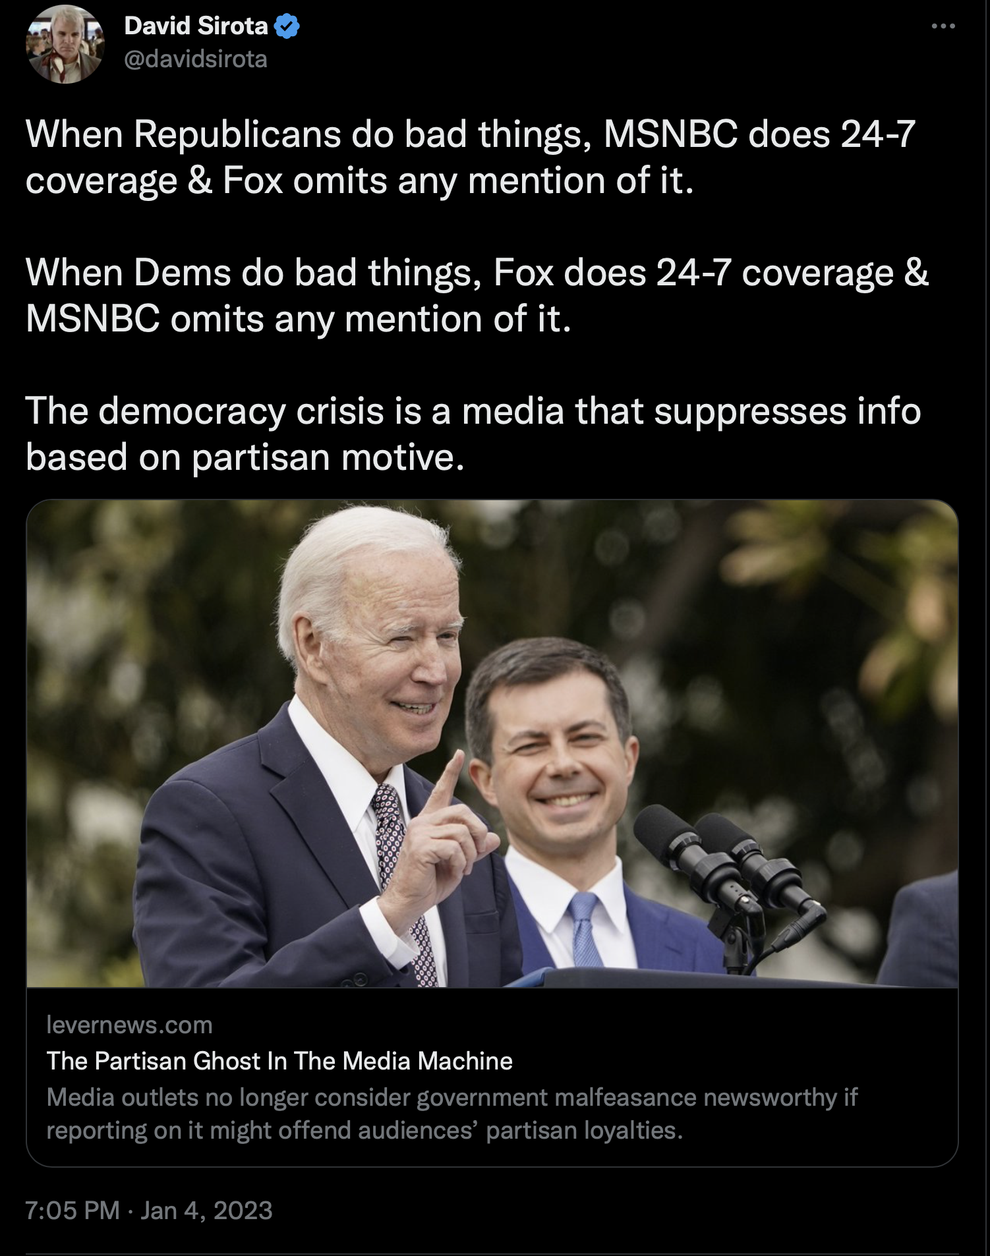The height and width of the screenshot is (1256, 990).
Task: Click the 'MSNBC omits any mention' line
Action: tap(298, 319)
